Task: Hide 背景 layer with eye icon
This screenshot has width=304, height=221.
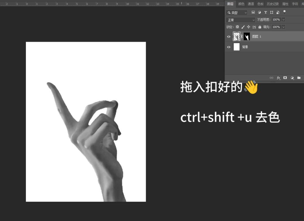Action: tap(229, 47)
